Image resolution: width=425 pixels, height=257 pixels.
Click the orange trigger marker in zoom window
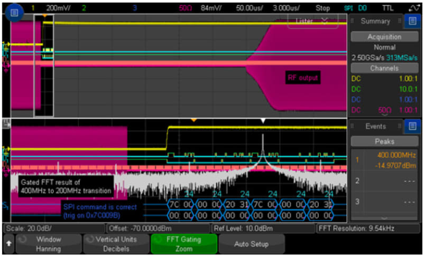(193, 120)
